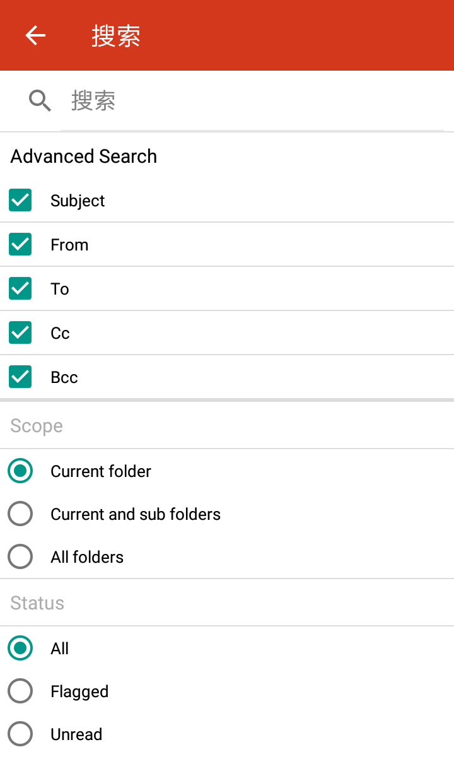This screenshot has width=454, height=776.
Task: Select the All status radio button
Action: pyautogui.click(x=20, y=649)
